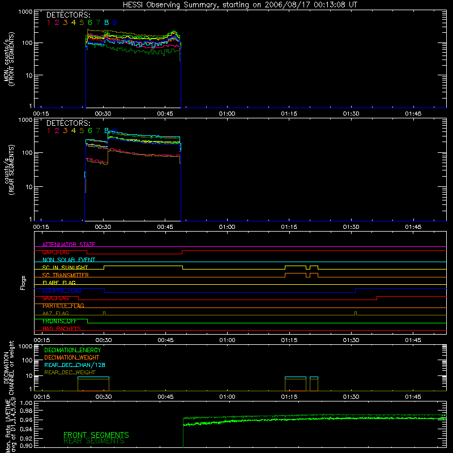This screenshot has width=453, height=453.
Task: Click 01:15 tick under the flags panel
Action: pos(289,340)
